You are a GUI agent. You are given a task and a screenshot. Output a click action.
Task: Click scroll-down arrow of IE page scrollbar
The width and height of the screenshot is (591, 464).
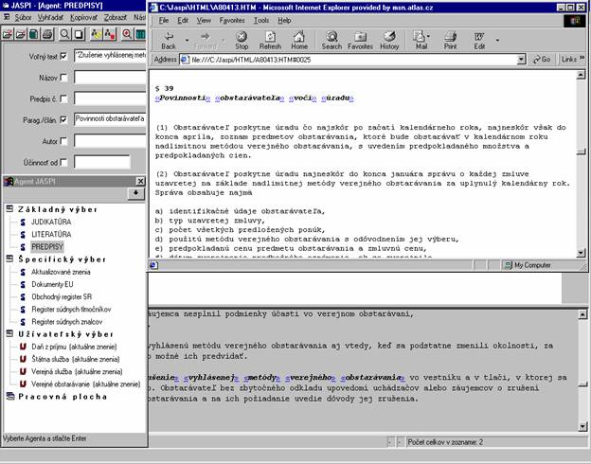581,253
